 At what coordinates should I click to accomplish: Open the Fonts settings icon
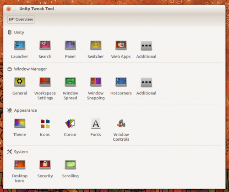96,123
